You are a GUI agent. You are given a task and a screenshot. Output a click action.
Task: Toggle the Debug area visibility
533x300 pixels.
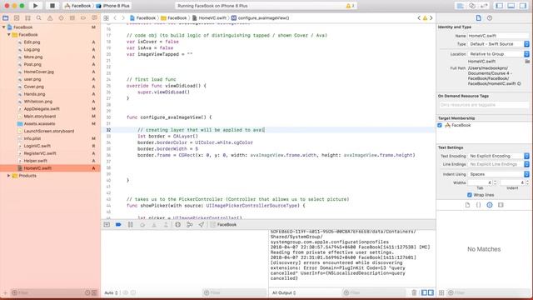point(511,6)
